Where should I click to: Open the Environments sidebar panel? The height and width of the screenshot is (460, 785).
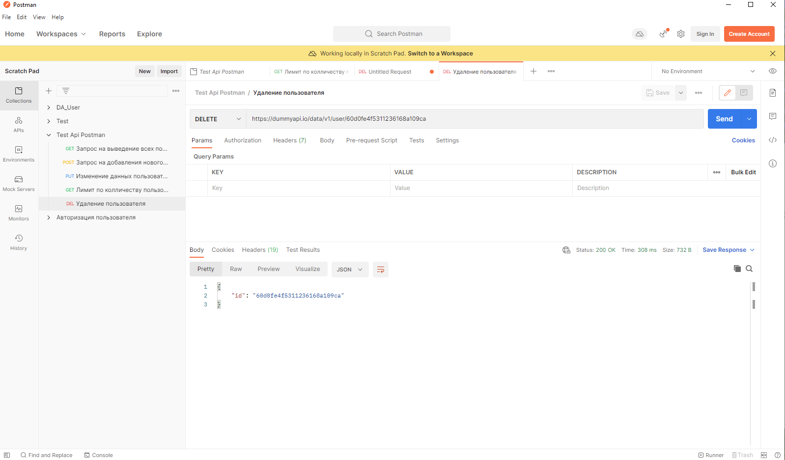19,154
